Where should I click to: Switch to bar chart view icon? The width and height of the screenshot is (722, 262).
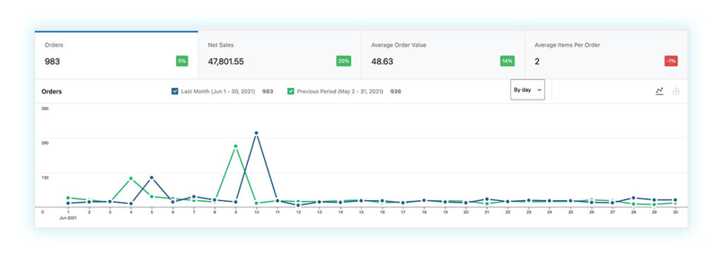[676, 91]
